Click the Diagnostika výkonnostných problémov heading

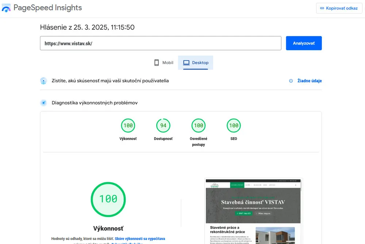(x=95, y=103)
